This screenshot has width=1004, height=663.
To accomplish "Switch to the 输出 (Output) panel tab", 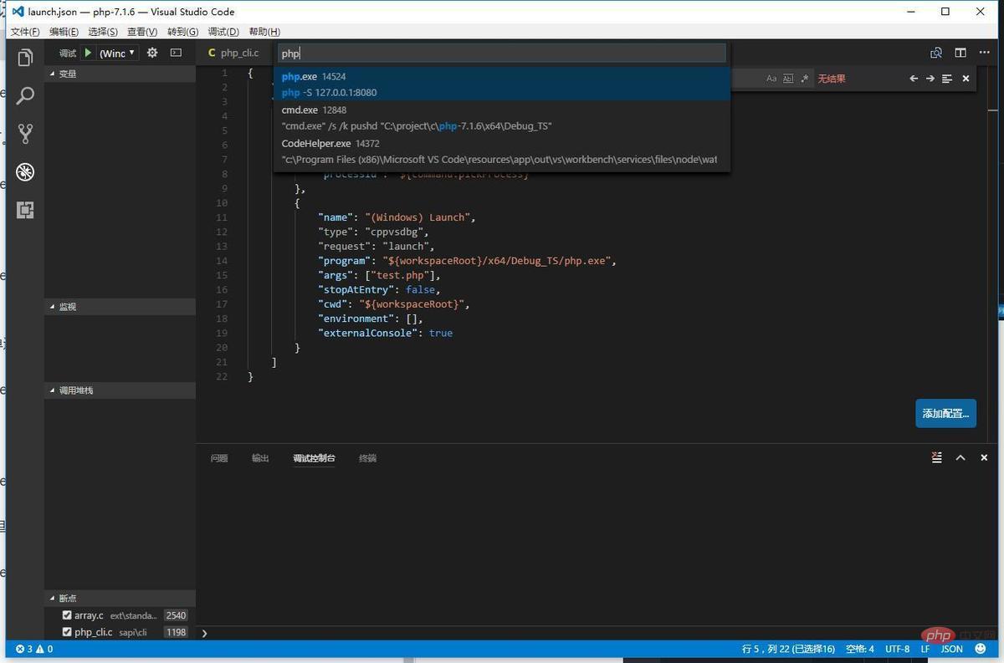I will [x=260, y=458].
